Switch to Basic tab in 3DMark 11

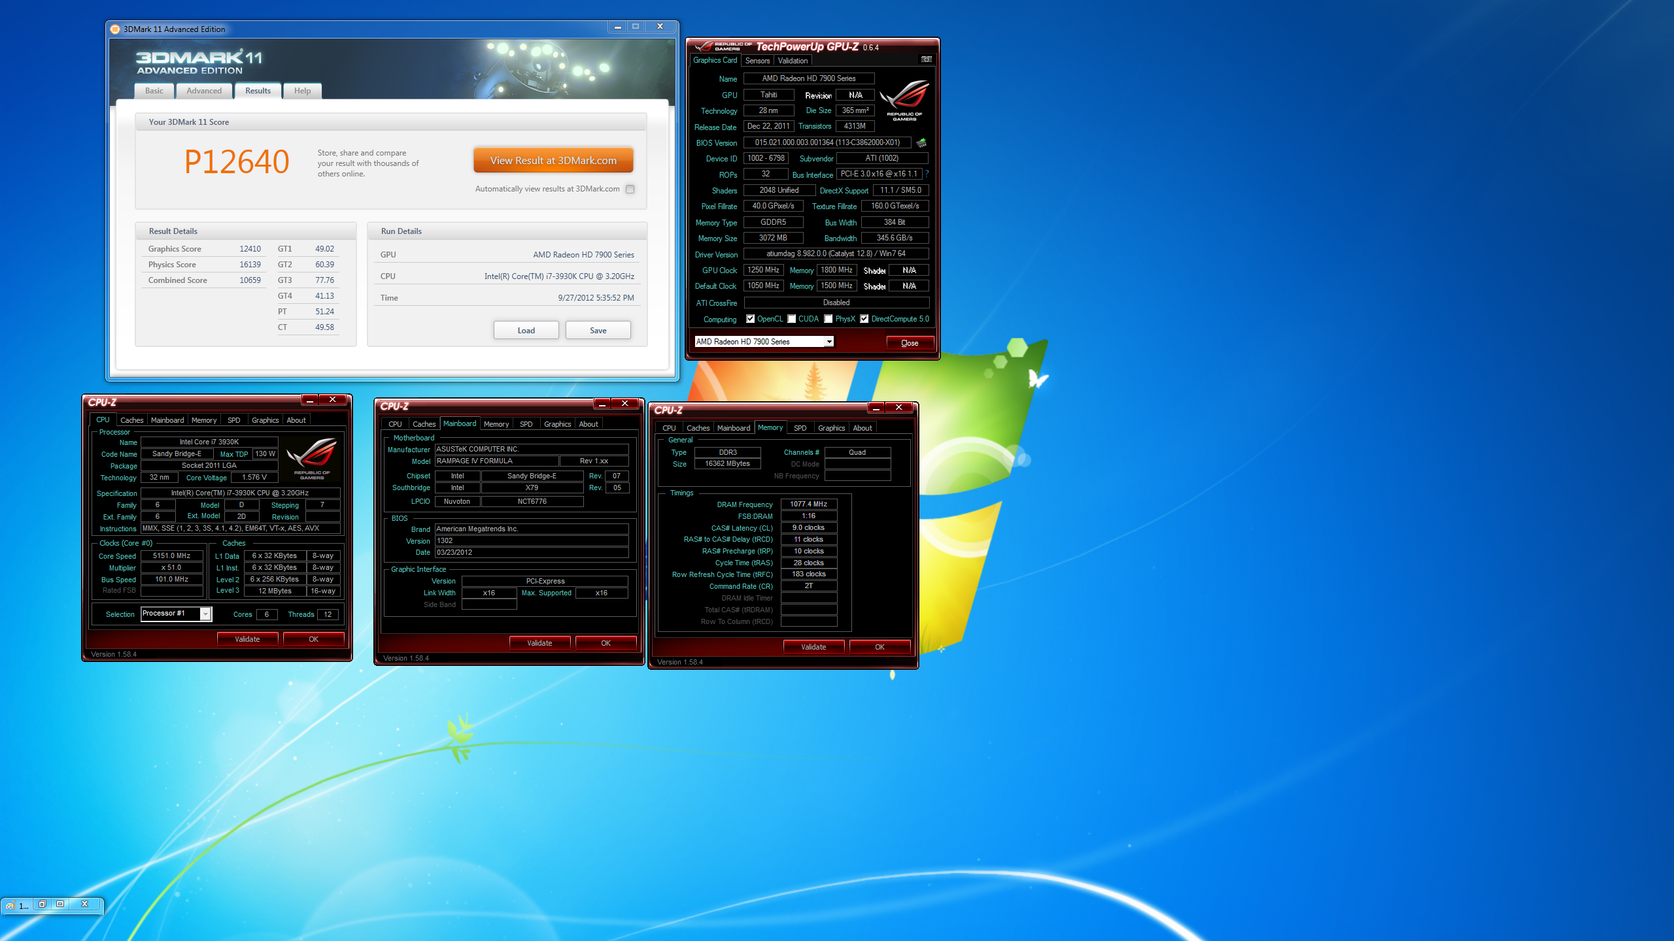point(154,91)
